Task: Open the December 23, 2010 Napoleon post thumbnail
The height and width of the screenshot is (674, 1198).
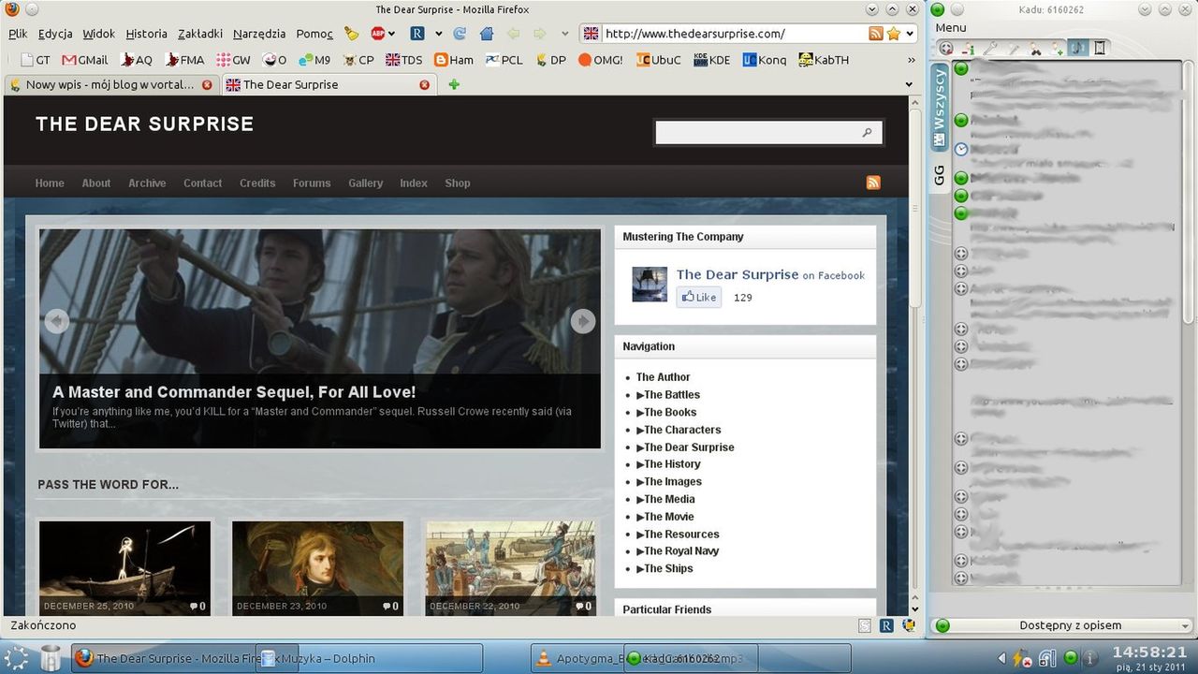Action: click(317, 568)
